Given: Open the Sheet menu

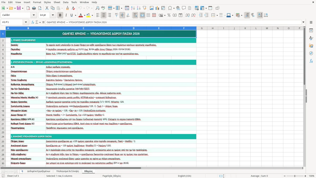Looking at the screenshot, I should coord(57,2).
